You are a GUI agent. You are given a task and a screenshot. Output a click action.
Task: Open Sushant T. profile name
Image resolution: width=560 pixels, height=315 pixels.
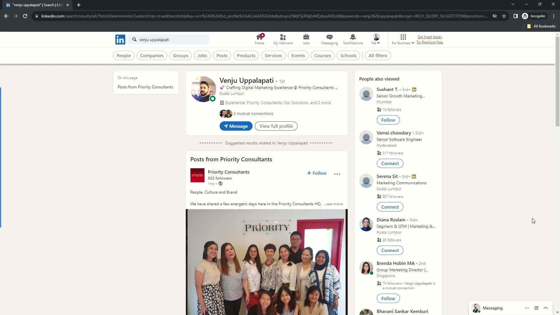[387, 89]
